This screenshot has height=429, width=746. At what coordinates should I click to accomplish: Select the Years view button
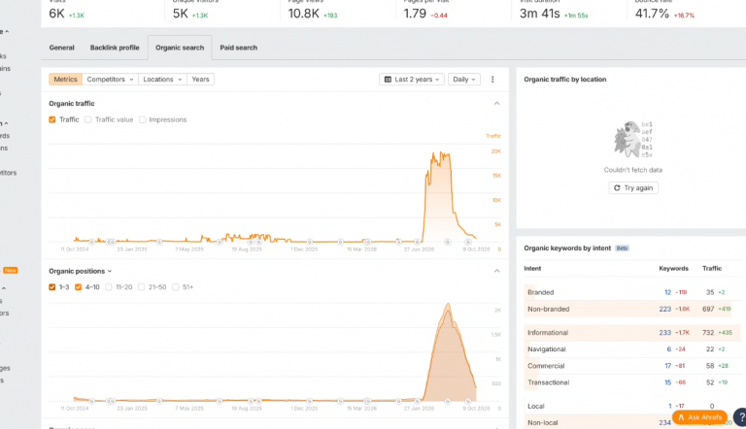point(200,80)
